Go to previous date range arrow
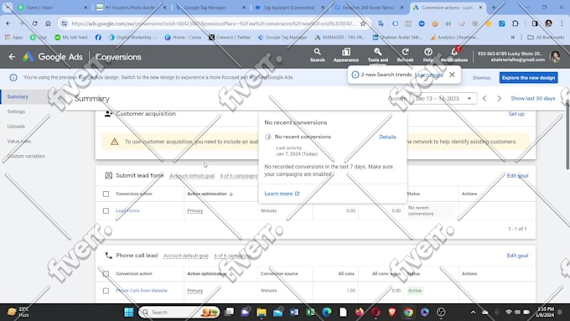The image size is (570, 321). 484,99
